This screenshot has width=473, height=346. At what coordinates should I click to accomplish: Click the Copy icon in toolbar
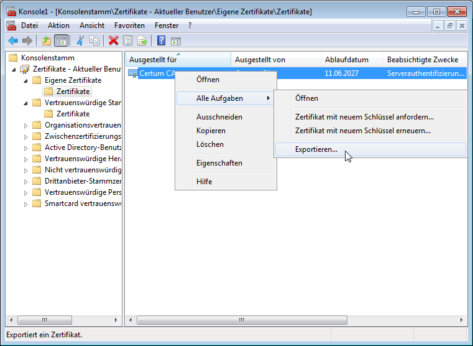94,41
